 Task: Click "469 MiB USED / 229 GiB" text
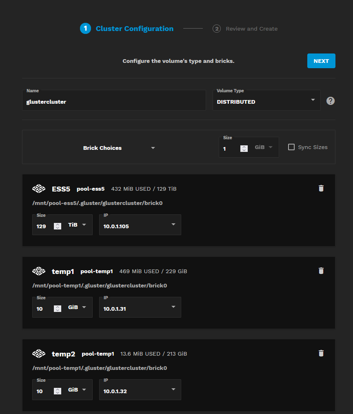pyautogui.click(x=153, y=271)
